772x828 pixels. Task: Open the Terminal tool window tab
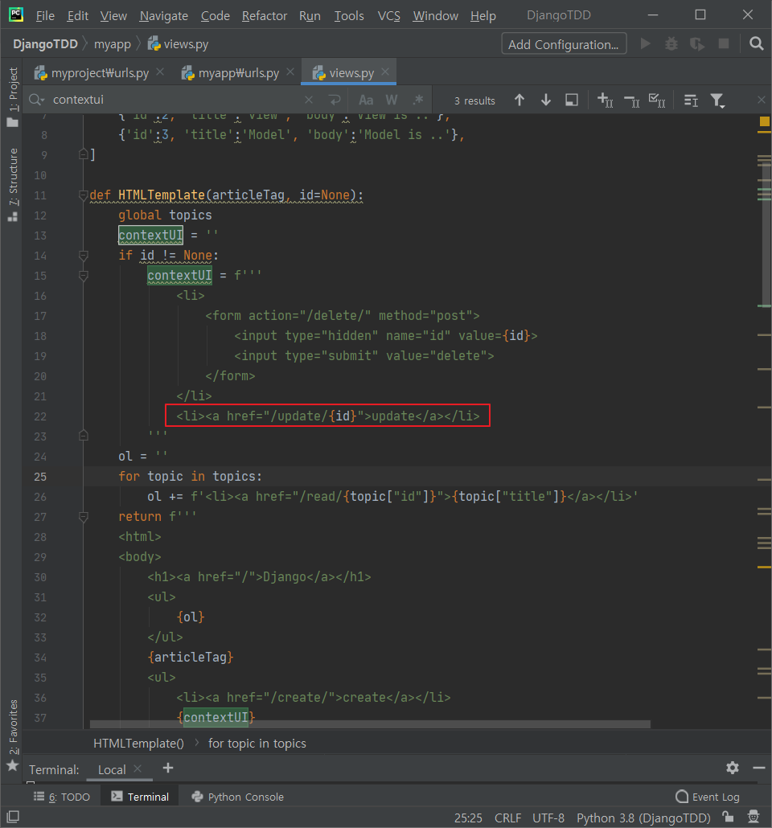140,797
